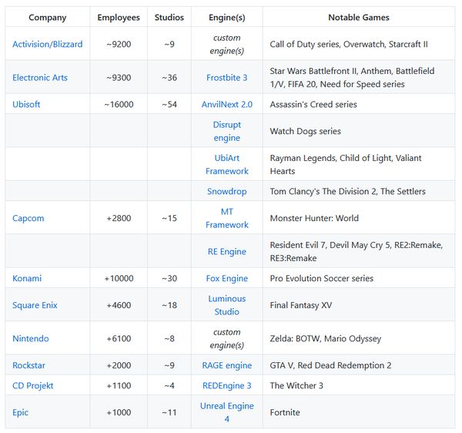462x433 pixels.
Task: Click the RAGE engine link
Action: pyautogui.click(x=227, y=365)
